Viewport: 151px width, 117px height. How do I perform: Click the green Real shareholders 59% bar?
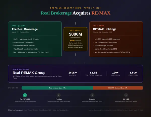pos(57,88)
